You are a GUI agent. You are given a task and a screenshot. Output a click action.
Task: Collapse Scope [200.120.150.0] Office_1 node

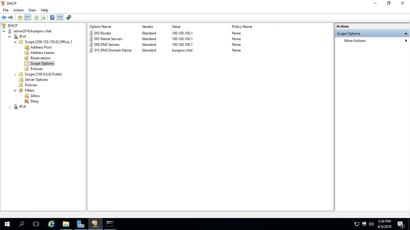[15, 42]
